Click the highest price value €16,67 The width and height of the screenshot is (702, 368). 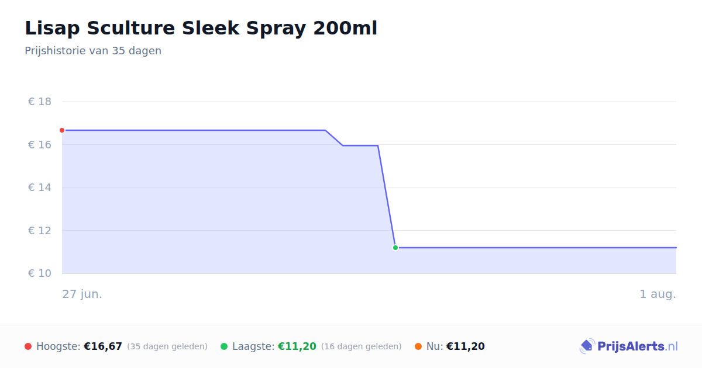(x=103, y=346)
